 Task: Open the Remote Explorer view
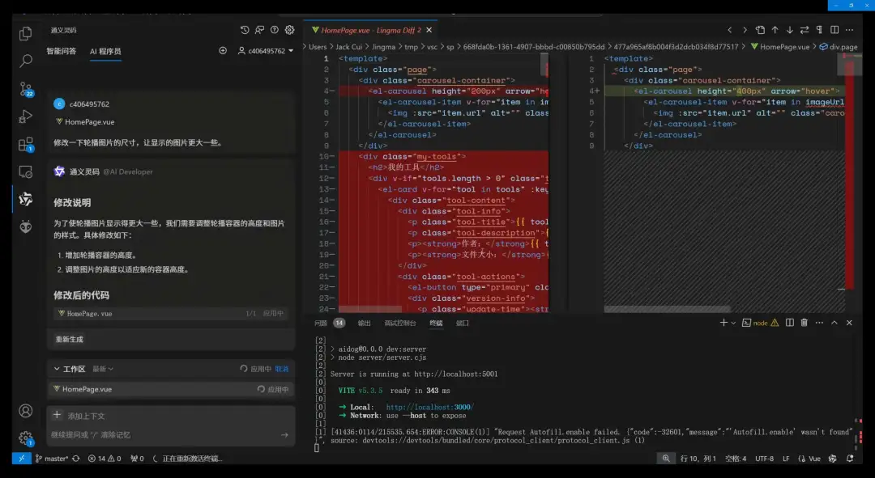(25, 171)
